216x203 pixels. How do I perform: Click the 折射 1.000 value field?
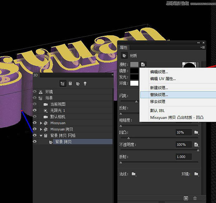point(184,157)
